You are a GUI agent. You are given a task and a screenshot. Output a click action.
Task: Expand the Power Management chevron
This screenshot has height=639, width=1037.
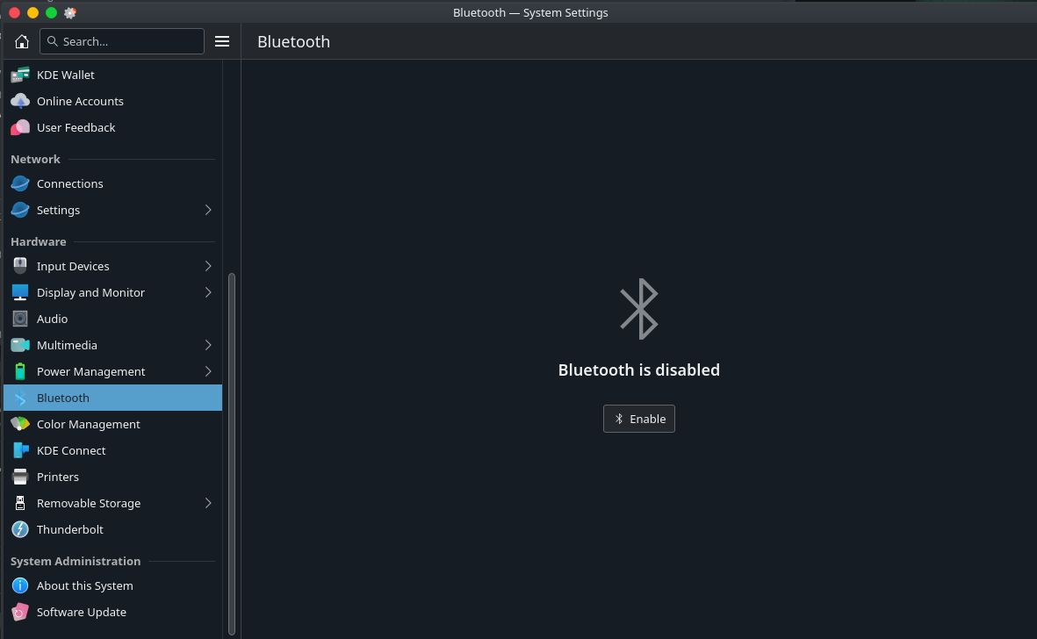[208, 372]
